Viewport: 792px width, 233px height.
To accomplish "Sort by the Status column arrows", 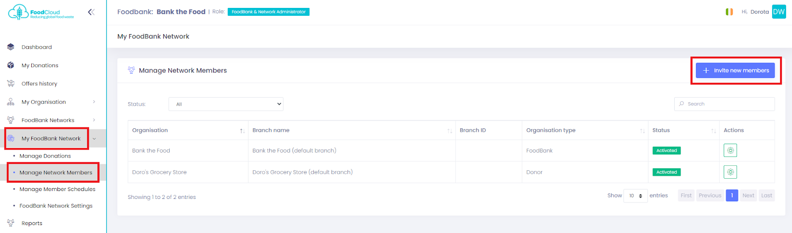I will tap(713, 131).
